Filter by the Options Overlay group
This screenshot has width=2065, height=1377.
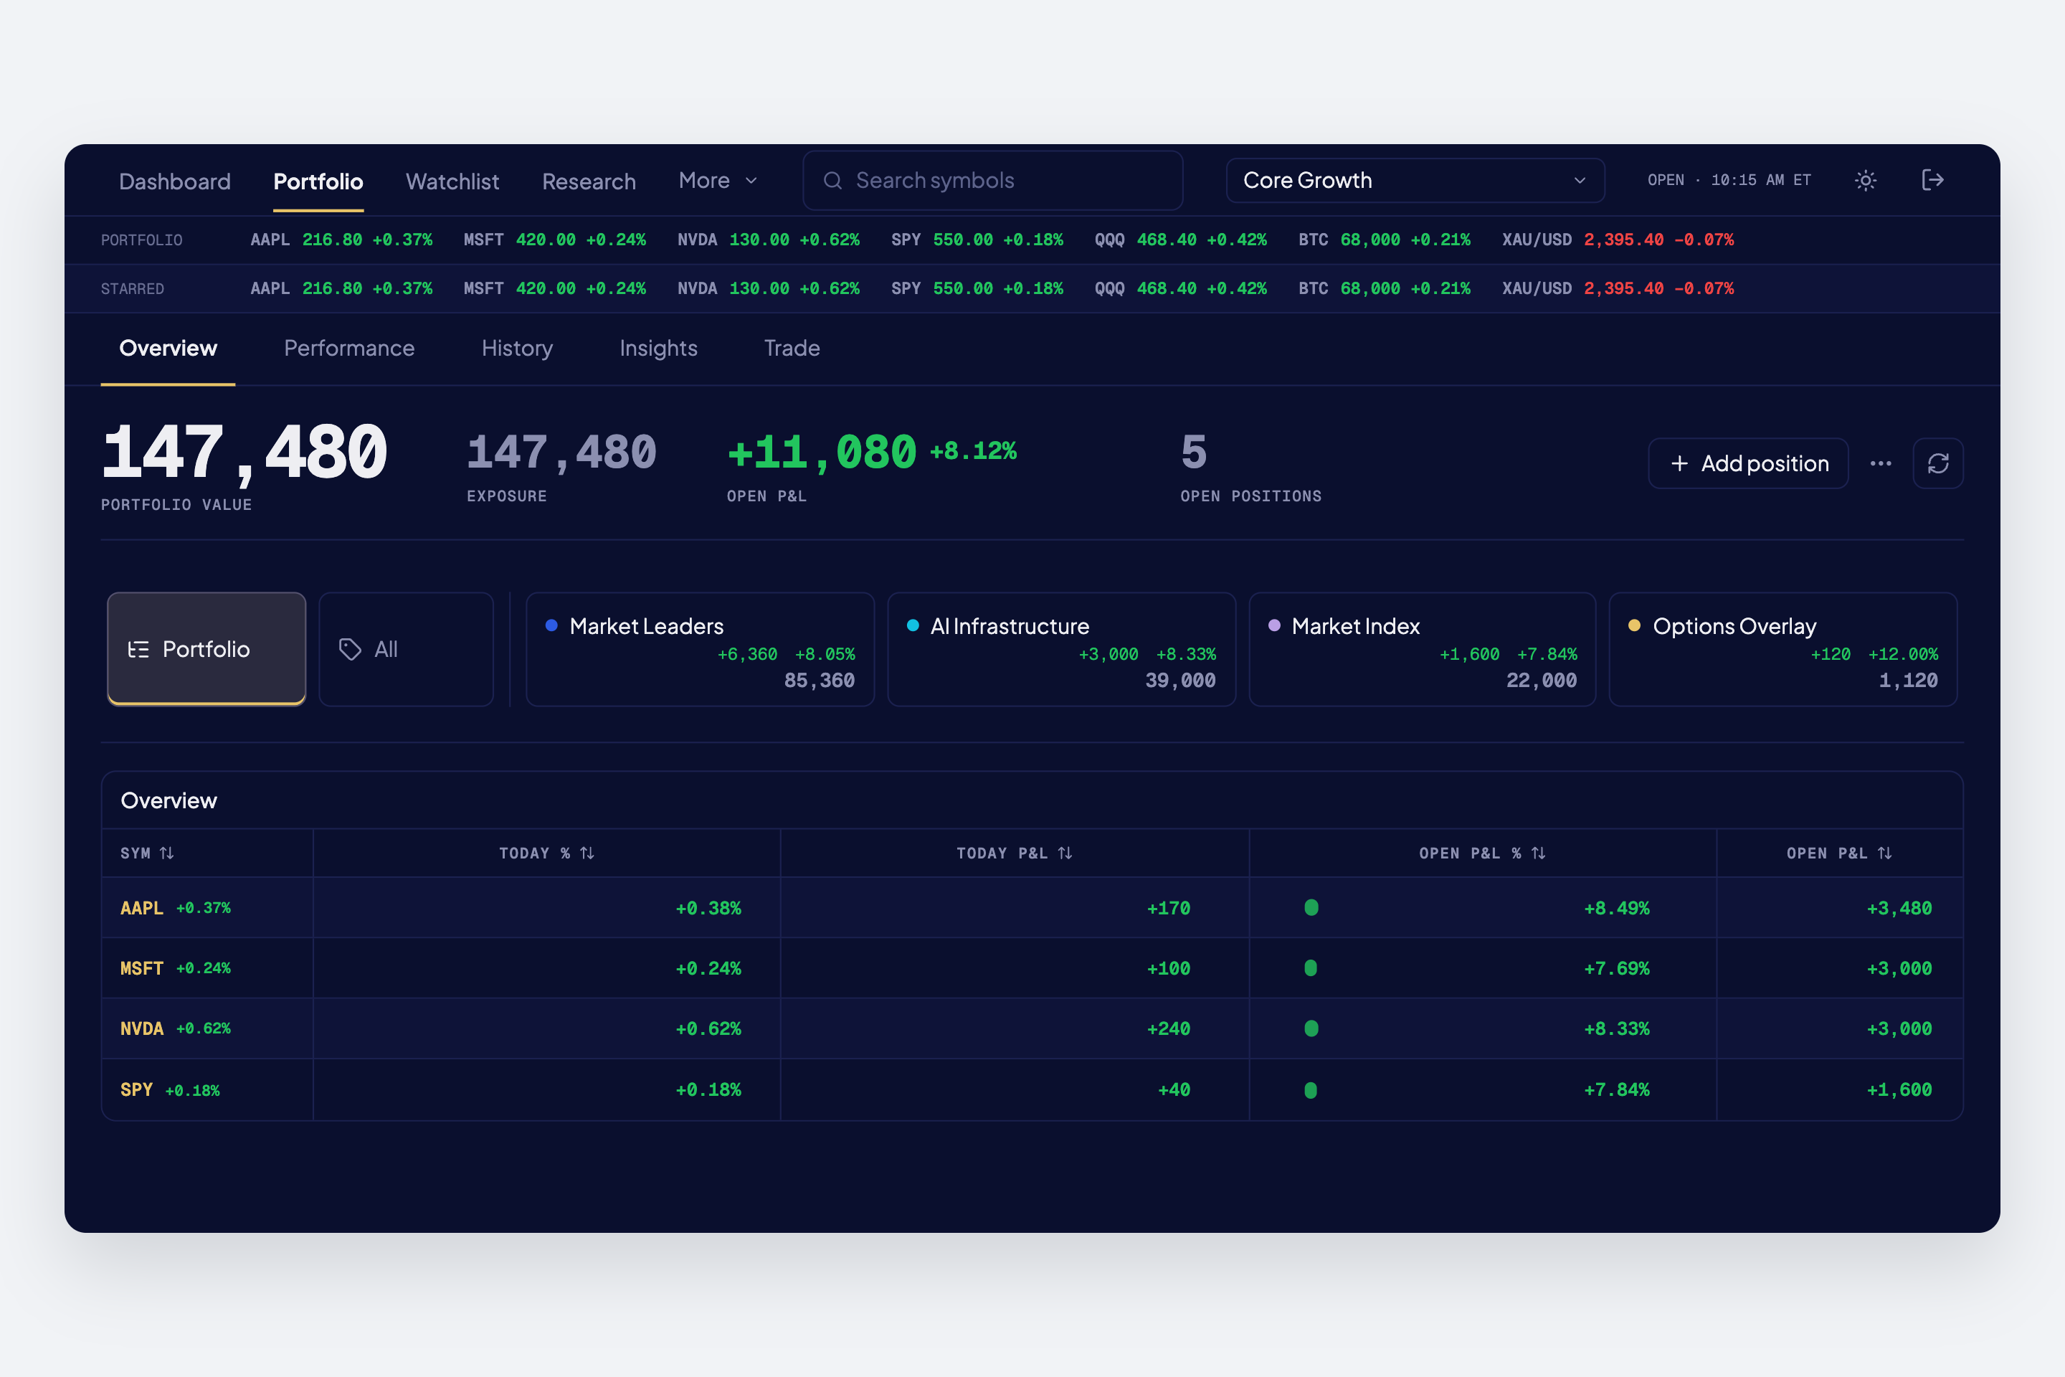[x=1783, y=649]
